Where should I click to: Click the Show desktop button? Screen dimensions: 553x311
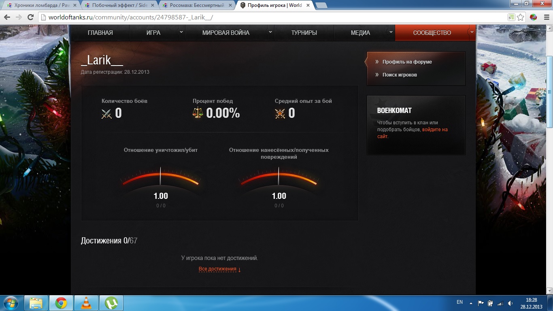(550, 303)
